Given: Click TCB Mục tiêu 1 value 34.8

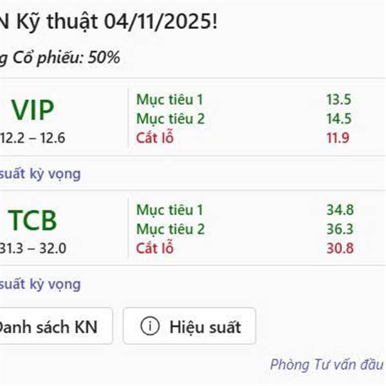Looking at the screenshot, I should pyautogui.click(x=340, y=210).
